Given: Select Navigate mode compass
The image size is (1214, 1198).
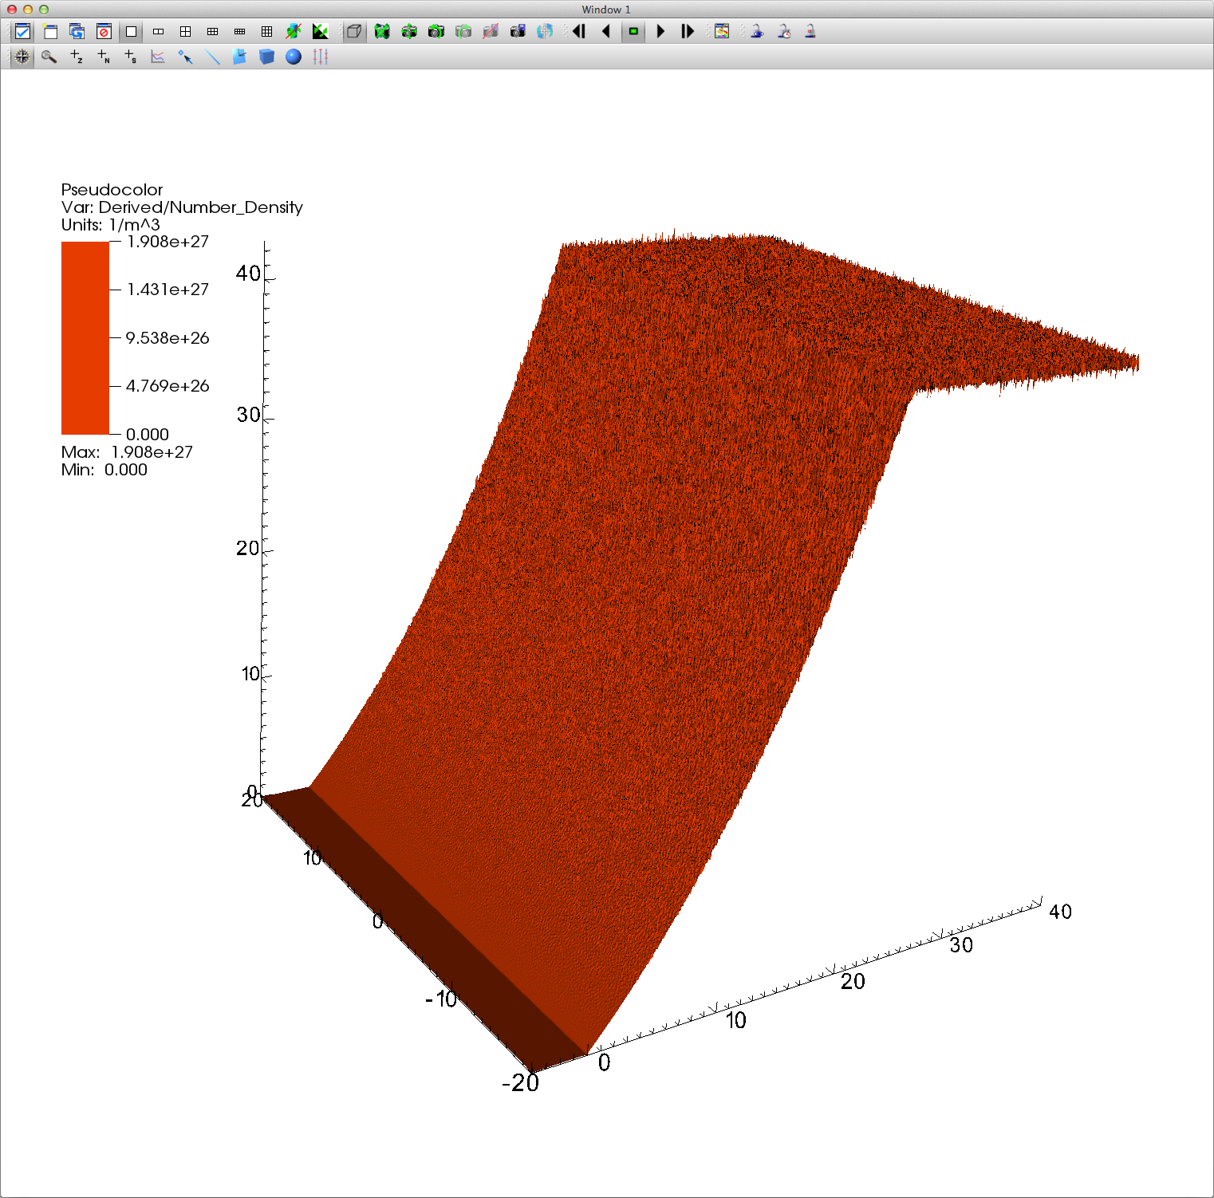Looking at the screenshot, I should coord(22,57).
